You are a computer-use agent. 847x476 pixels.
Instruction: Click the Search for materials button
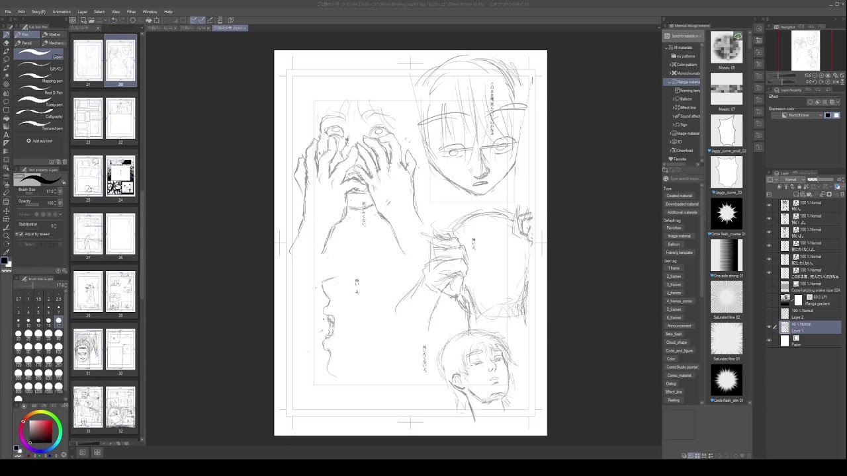tap(683, 36)
